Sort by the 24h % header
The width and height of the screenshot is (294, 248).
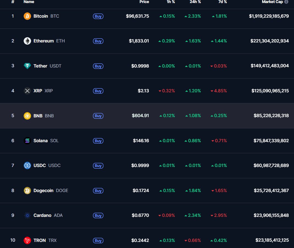pyautogui.click(x=195, y=2)
